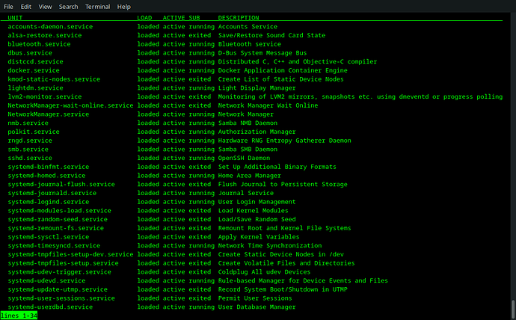The width and height of the screenshot is (516, 320).
Task: Select sshd.service text
Action: pos(30,159)
